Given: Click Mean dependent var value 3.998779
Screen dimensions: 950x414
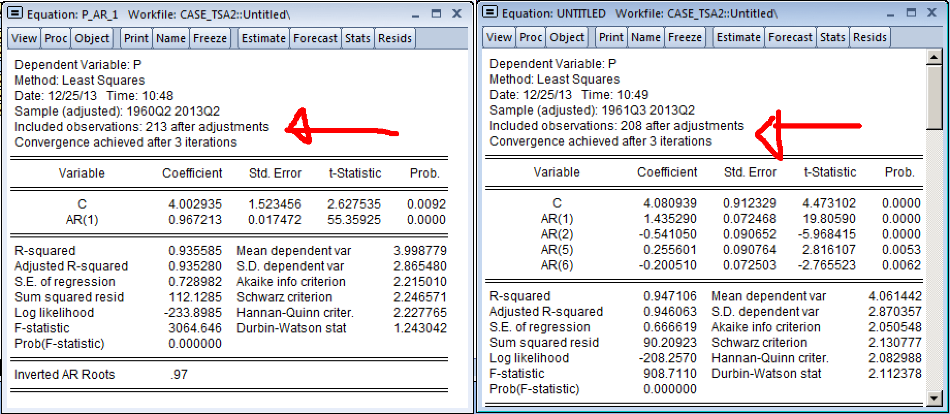Looking at the screenshot, I should 420,251.
